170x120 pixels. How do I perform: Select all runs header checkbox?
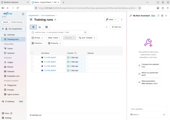pyautogui.click(x=32, y=53)
